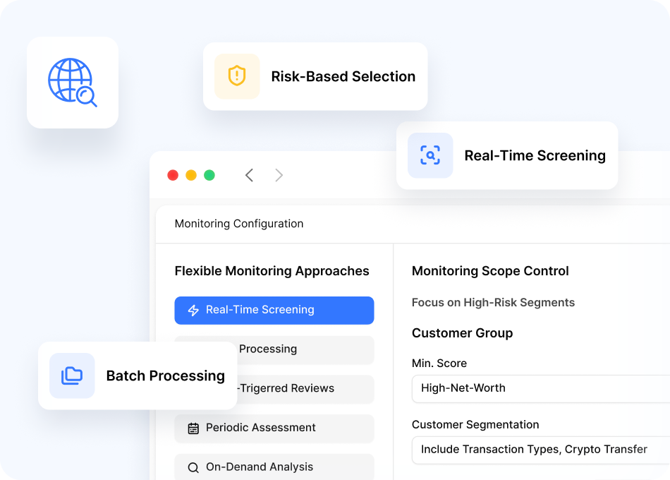Click the green traffic light control
This screenshot has width=670, height=480.
click(209, 174)
